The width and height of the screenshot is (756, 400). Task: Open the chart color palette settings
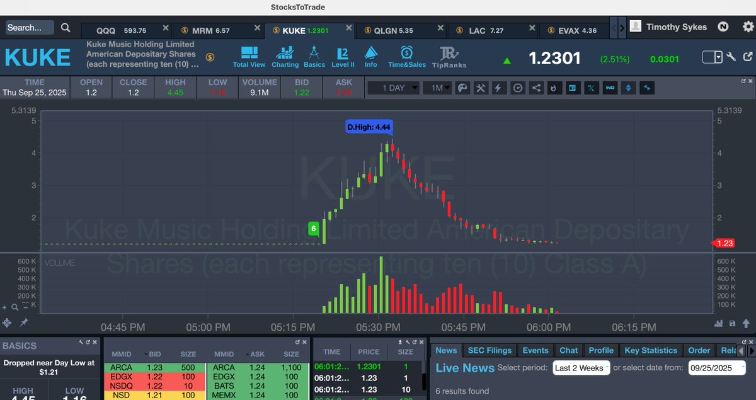[x=463, y=88]
